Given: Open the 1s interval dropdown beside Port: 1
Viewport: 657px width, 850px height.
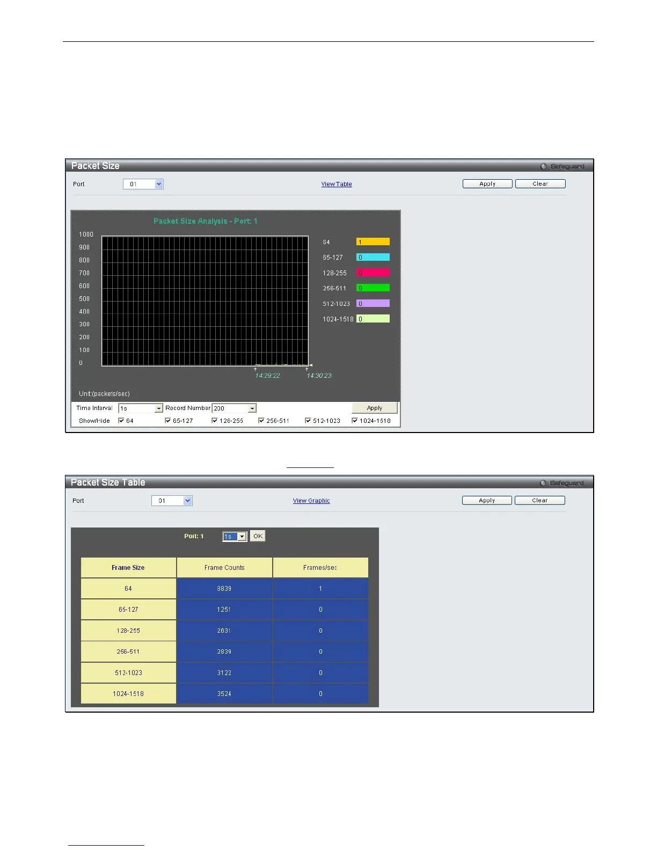Looking at the screenshot, I should click(x=235, y=537).
